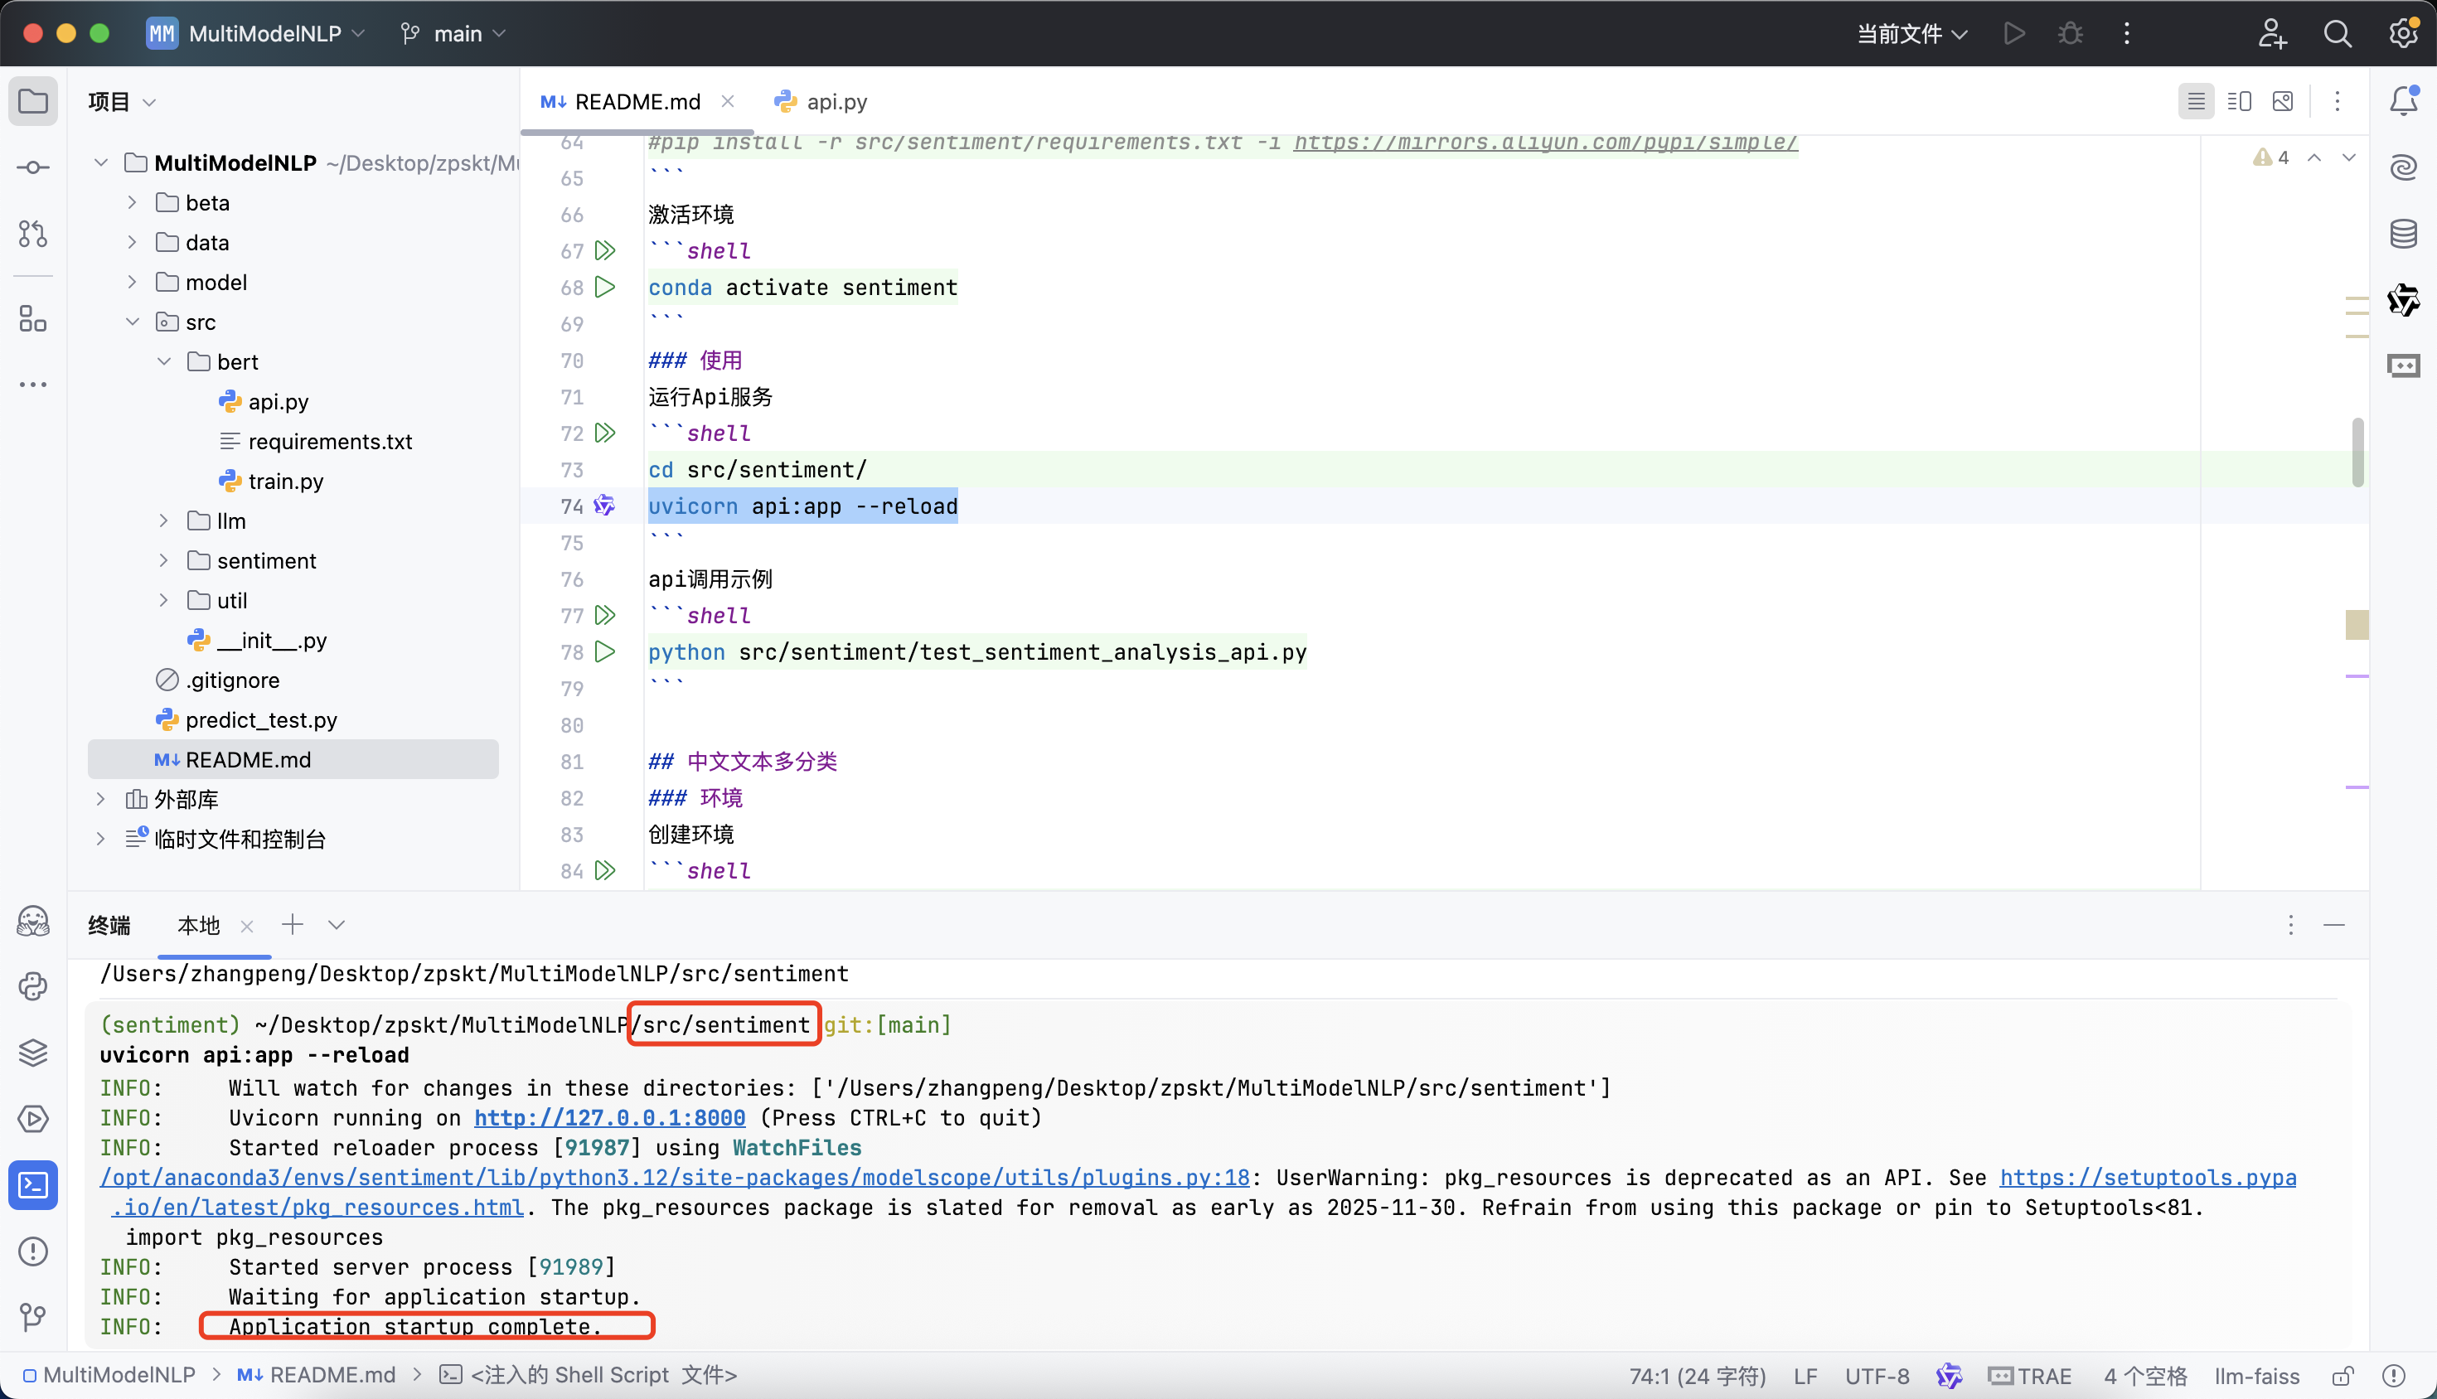
Task: Switch to editor and preview split view
Action: (2239, 101)
